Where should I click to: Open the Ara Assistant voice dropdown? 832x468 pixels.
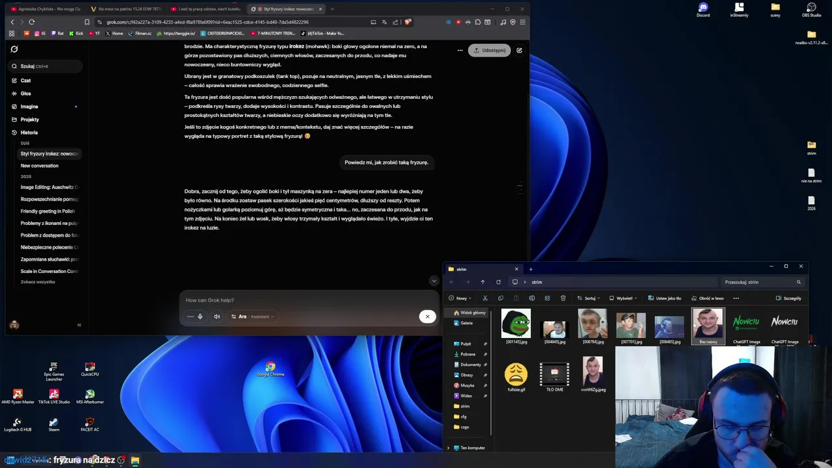252,317
